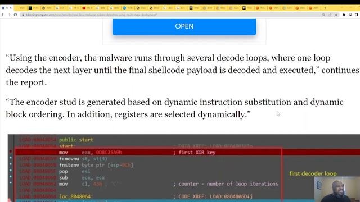Viewport: 360px width, 202px height.
Task: Reload the current page
Action: click(x=15, y=15)
